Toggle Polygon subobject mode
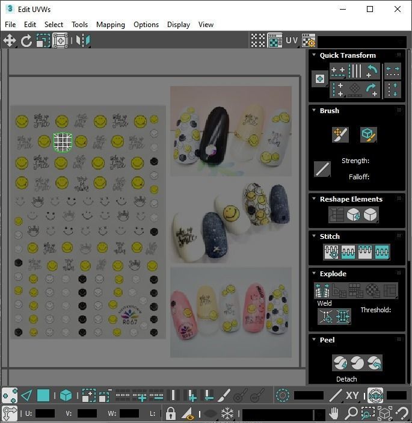 (43, 396)
